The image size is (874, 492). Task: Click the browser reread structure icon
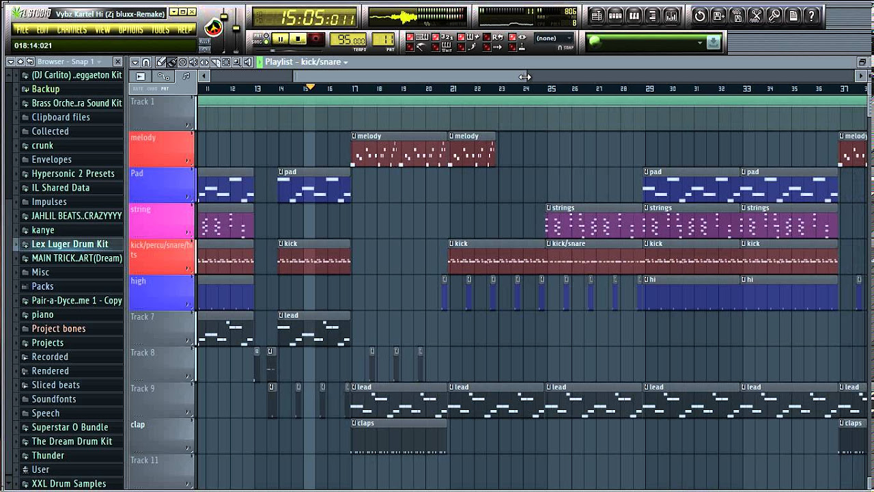point(30,61)
